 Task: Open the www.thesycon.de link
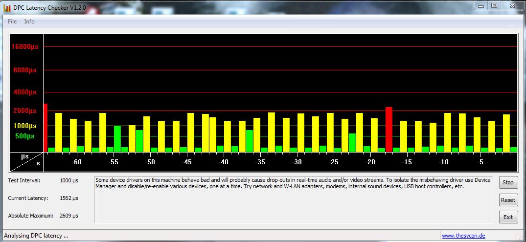coord(463,236)
